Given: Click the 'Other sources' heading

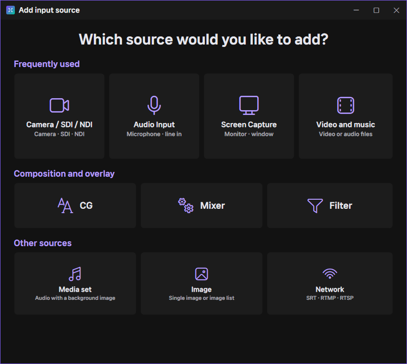Looking at the screenshot, I should (x=43, y=243).
